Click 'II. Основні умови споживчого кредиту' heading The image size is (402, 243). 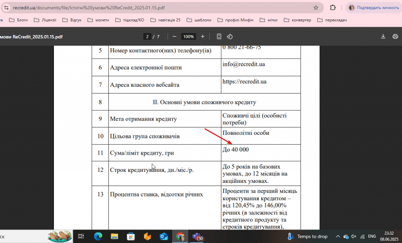pos(204,102)
